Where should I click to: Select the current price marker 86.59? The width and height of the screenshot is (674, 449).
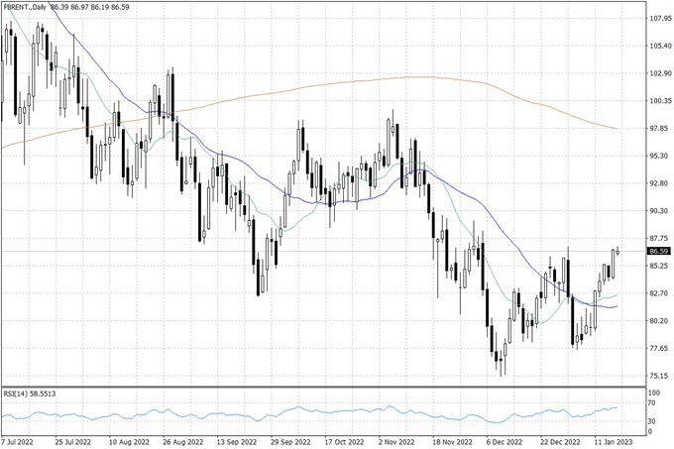point(634,252)
